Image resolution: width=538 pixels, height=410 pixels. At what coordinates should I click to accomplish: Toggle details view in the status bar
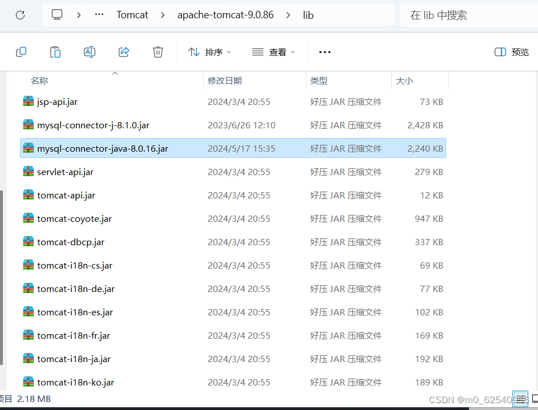[520, 399]
